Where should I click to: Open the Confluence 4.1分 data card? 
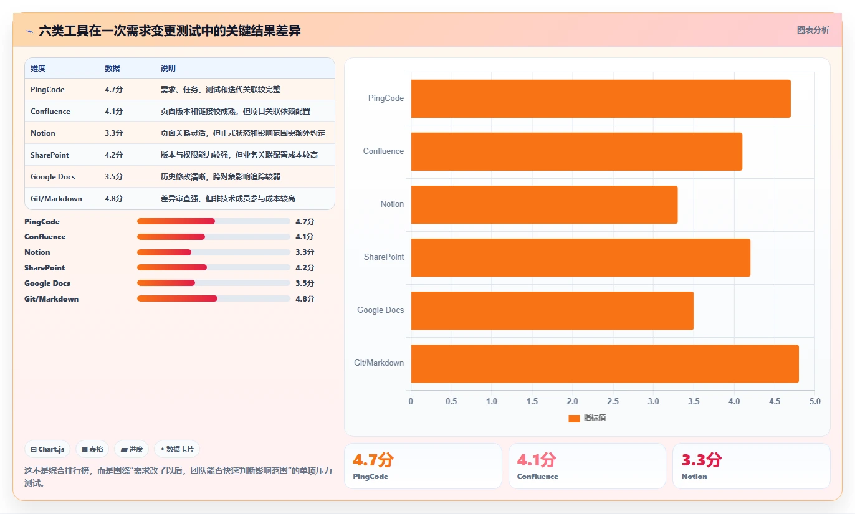pyautogui.click(x=587, y=466)
